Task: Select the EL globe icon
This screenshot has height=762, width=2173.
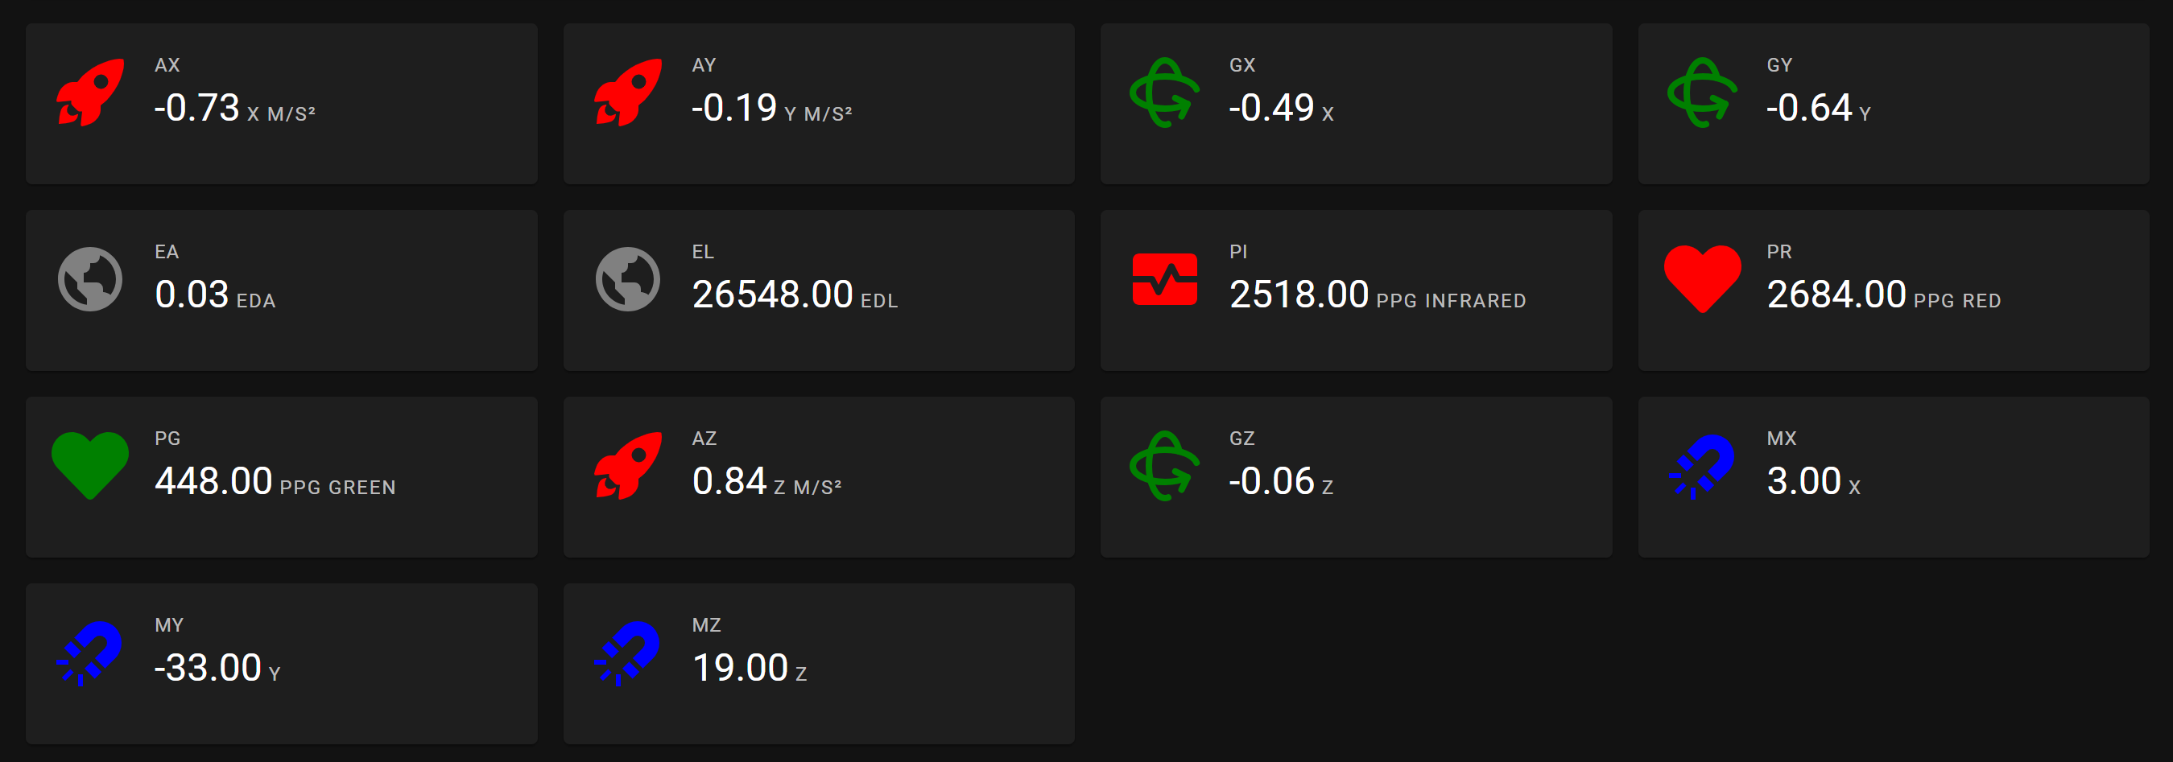Action: point(628,279)
